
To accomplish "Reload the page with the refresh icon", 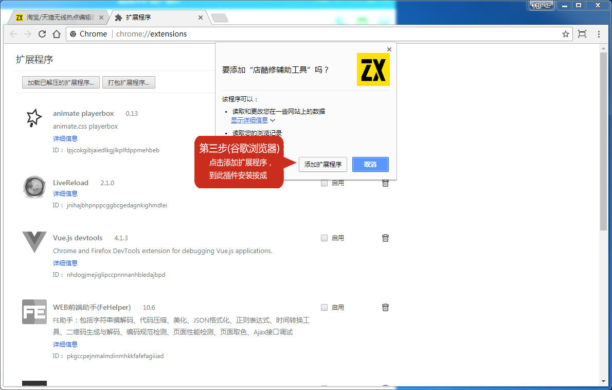I will tap(42, 34).
